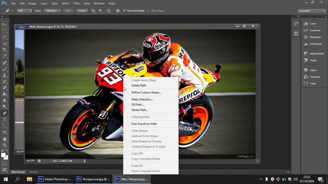Viewport: 328px width, 184px height.
Task: Select the Blur tool
Action: [5, 100]
